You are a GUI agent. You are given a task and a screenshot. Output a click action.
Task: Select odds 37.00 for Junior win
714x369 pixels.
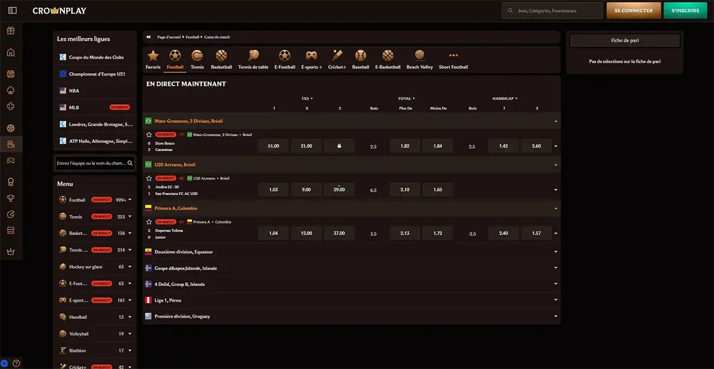[x=339, y=233]
